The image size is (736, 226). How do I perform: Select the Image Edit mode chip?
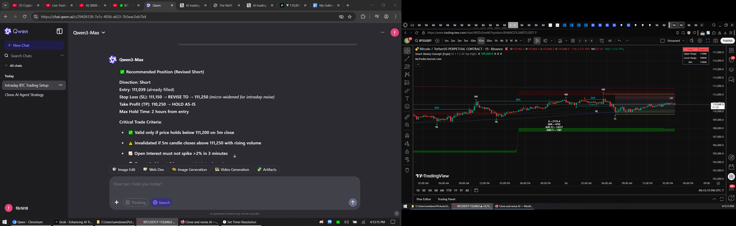124,170
